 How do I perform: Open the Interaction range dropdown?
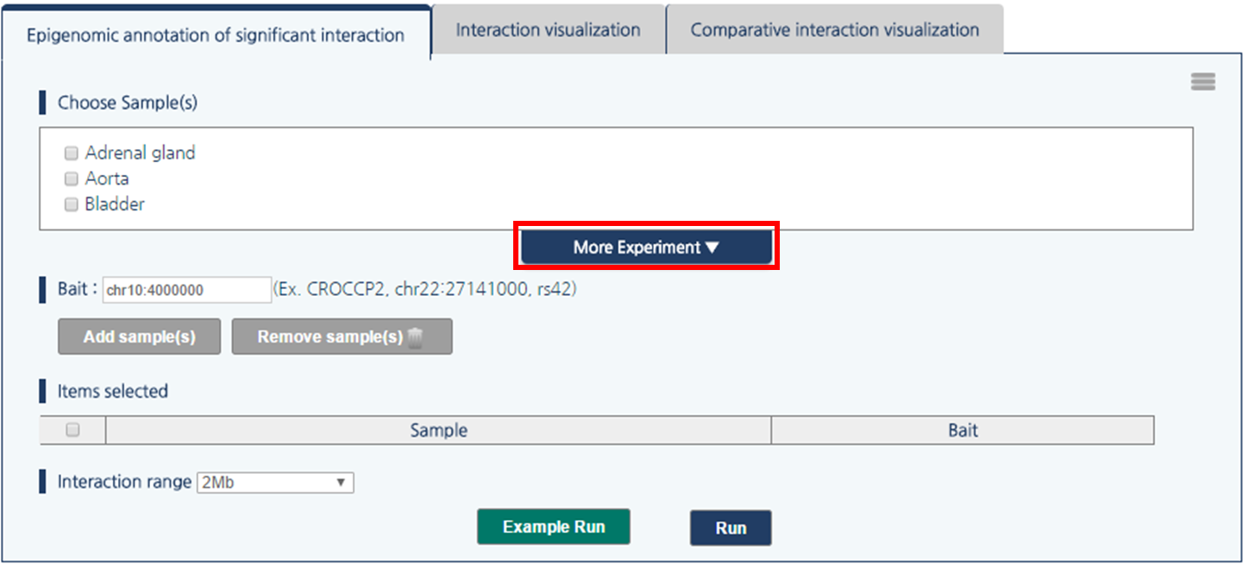coord(275,482)
